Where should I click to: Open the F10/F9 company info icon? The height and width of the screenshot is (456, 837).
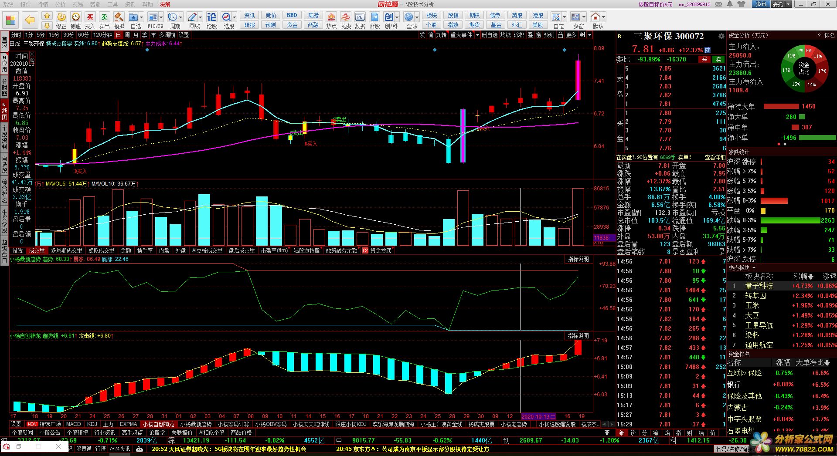pyautogui.click(x=153, y=17)
